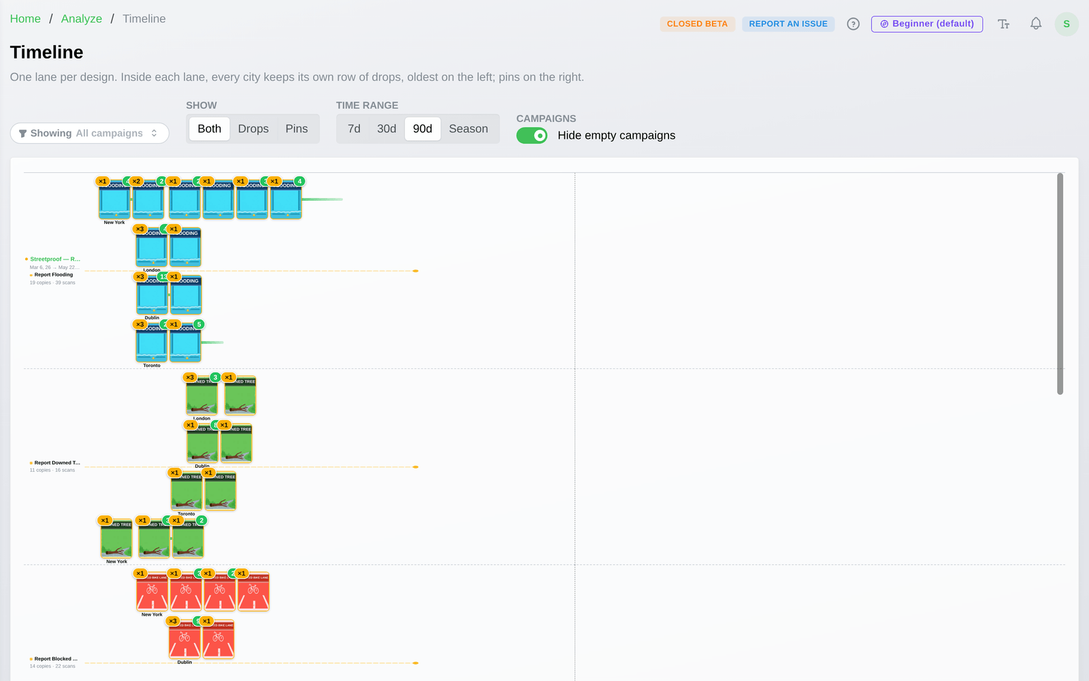Click green 9 badge on Dublin bike lane card
The height and width of the screenshot is (681, 1089).
[198, 621]
